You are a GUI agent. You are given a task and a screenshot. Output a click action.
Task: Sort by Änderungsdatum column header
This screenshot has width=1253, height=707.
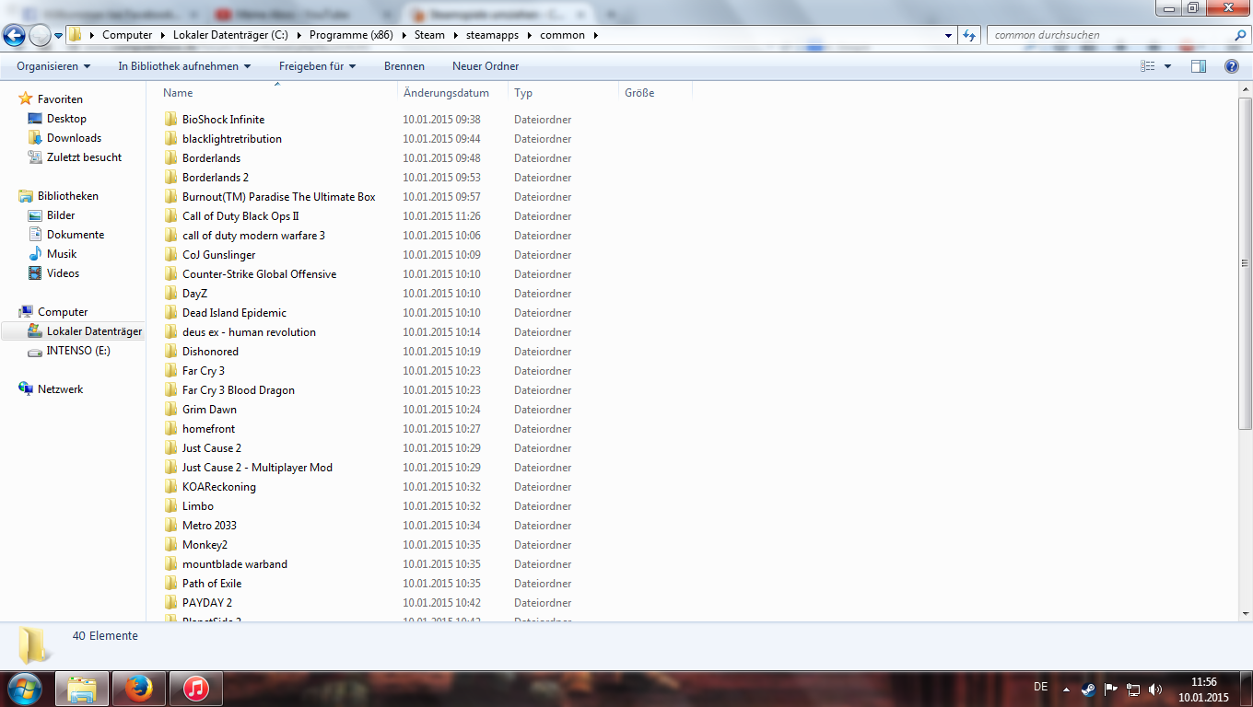[452, 93]
